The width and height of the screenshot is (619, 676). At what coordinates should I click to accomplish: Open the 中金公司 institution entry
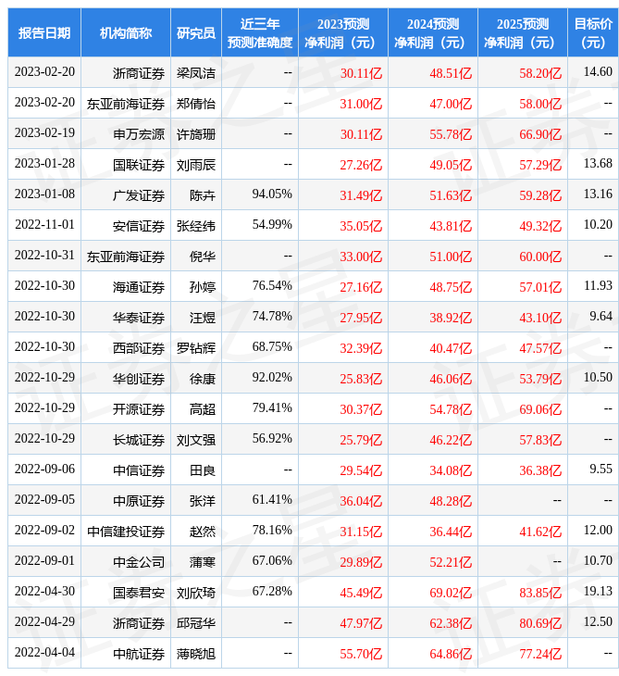[139, 562]
